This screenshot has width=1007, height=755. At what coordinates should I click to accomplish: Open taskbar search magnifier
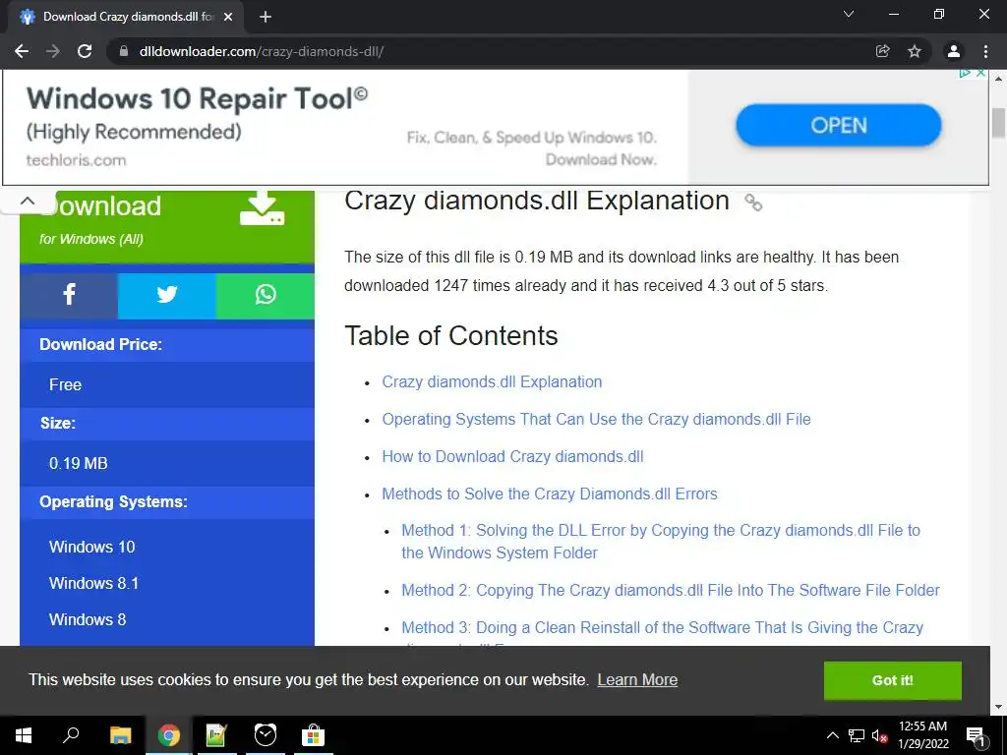coord(71,735)
